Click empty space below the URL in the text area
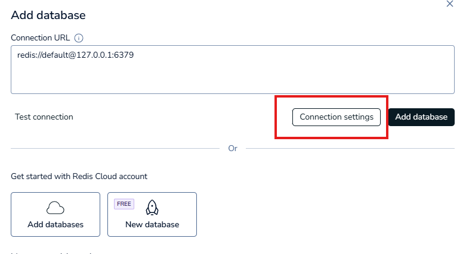Image resolution: width=466 pixels, height=254 pixels. [233, 80]
